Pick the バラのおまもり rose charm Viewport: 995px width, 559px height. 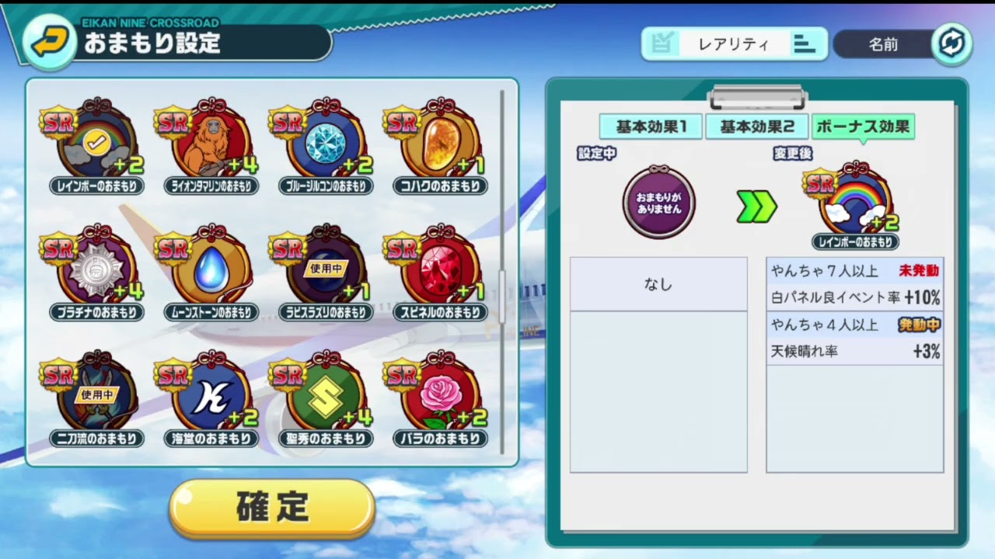point(439,400)
